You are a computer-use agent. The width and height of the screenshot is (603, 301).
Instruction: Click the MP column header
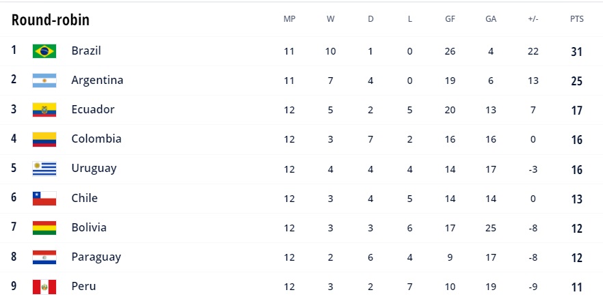coord(289,19)
